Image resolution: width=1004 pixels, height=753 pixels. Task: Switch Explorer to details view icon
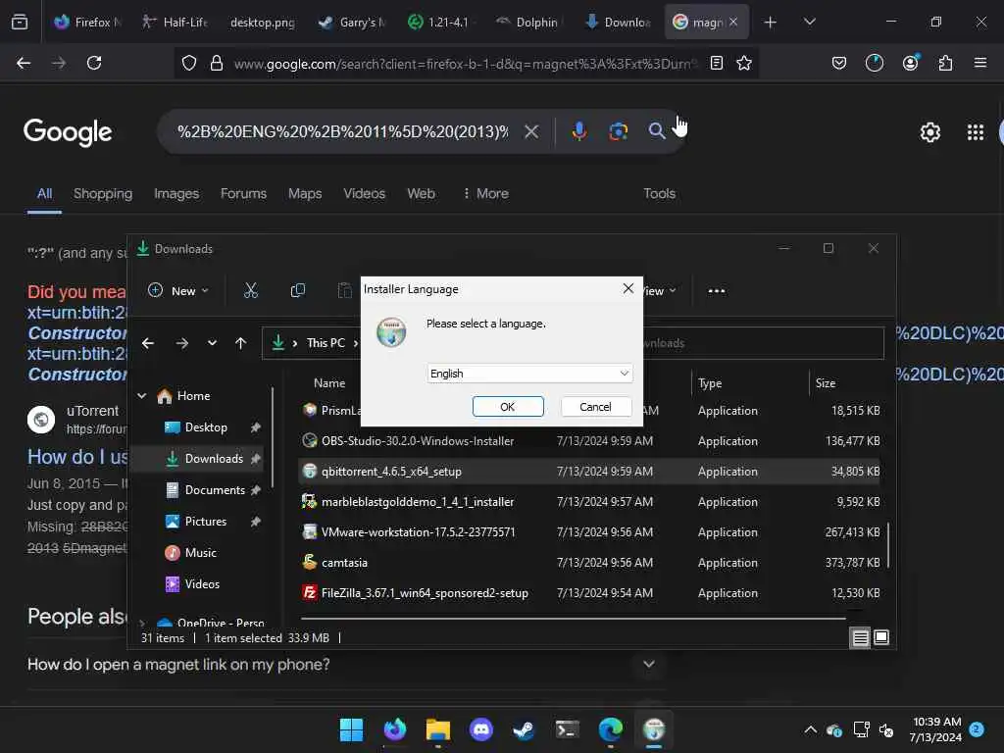point(860,637)
